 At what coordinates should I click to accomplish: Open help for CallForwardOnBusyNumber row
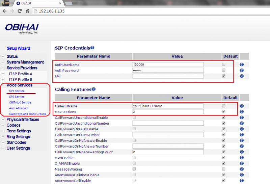coord(242,135)
